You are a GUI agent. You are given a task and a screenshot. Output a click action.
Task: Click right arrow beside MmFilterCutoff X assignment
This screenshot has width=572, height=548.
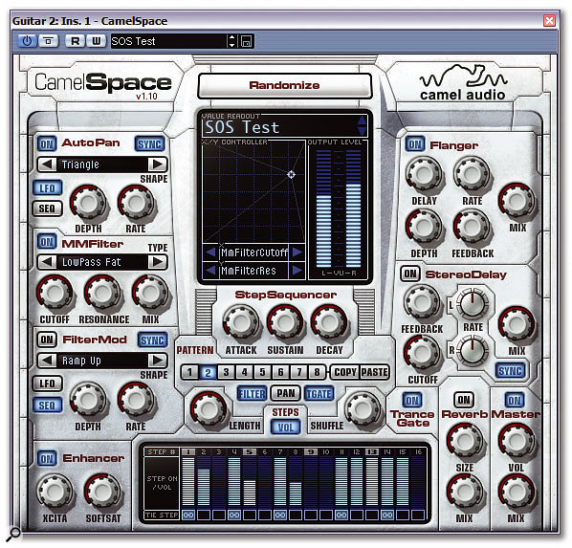[x=297, y=252]
